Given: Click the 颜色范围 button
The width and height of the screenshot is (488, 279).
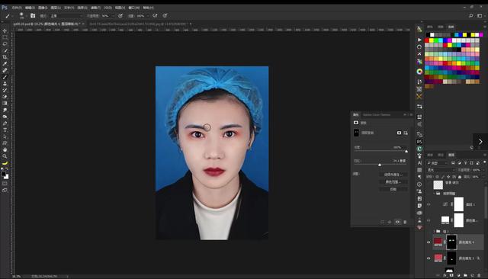Looking at the screenshot, I should pos(393,182).
